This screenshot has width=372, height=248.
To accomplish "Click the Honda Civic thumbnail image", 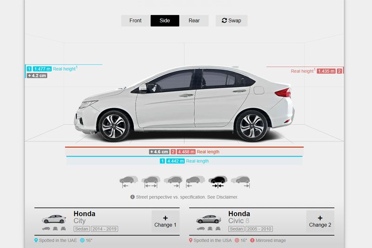I will tap(208, 219).
